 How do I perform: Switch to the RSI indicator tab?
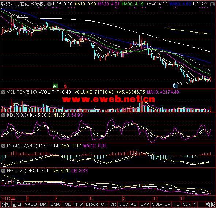177,204
